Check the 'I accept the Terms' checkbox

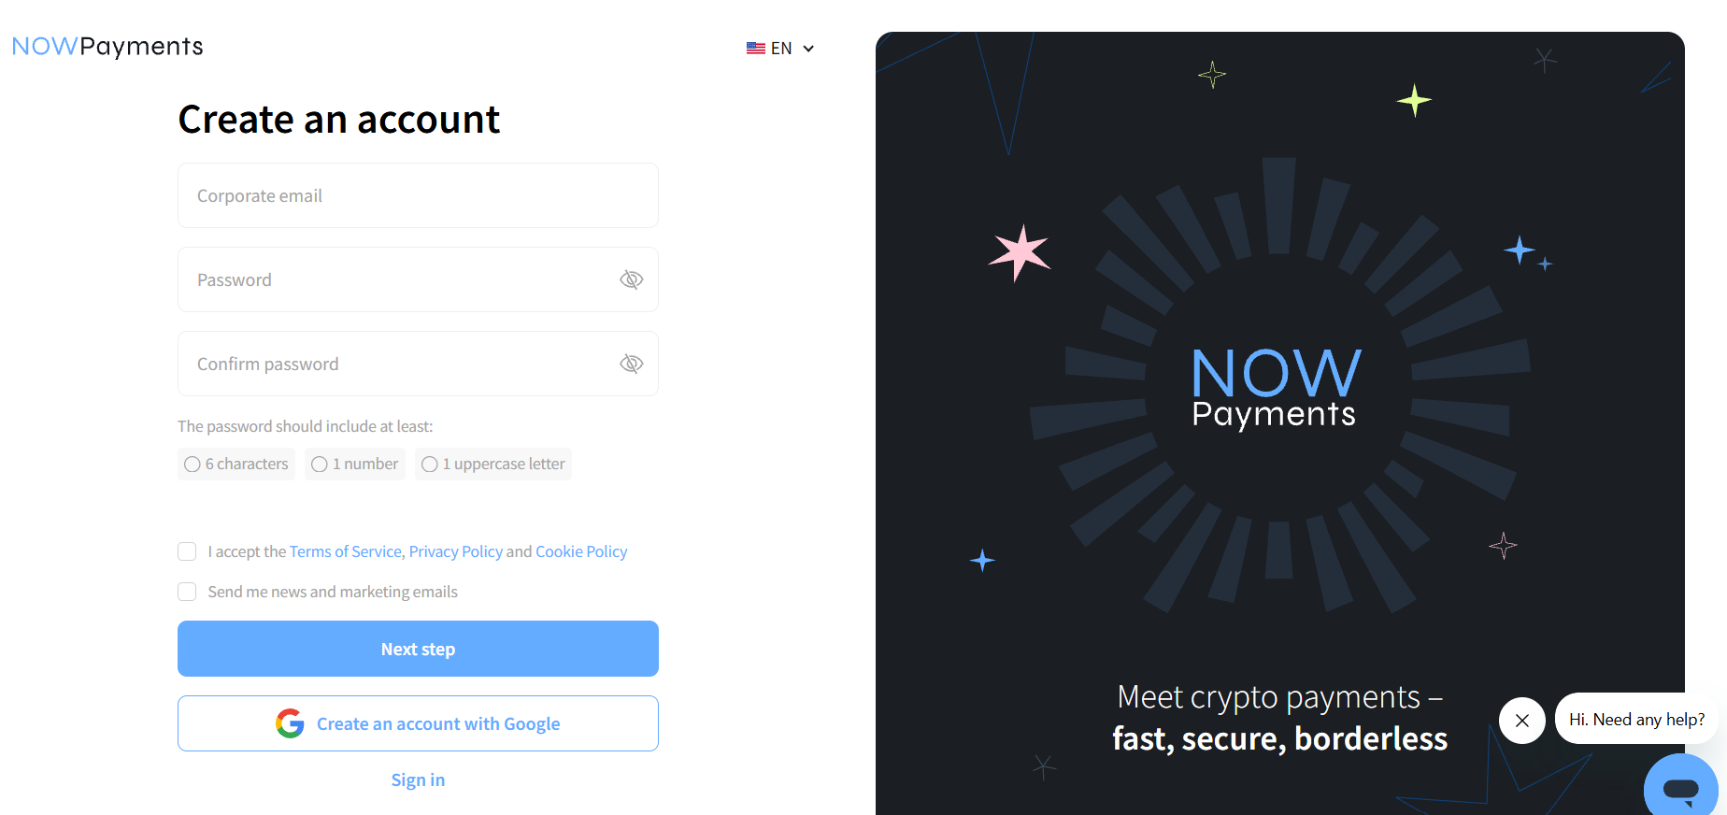(187, 551)
